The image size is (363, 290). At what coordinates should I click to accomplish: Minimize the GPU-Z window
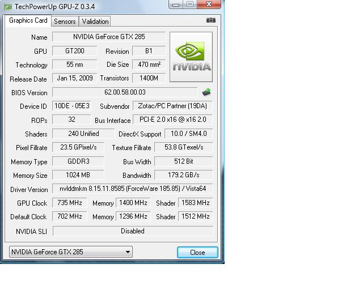176,4
